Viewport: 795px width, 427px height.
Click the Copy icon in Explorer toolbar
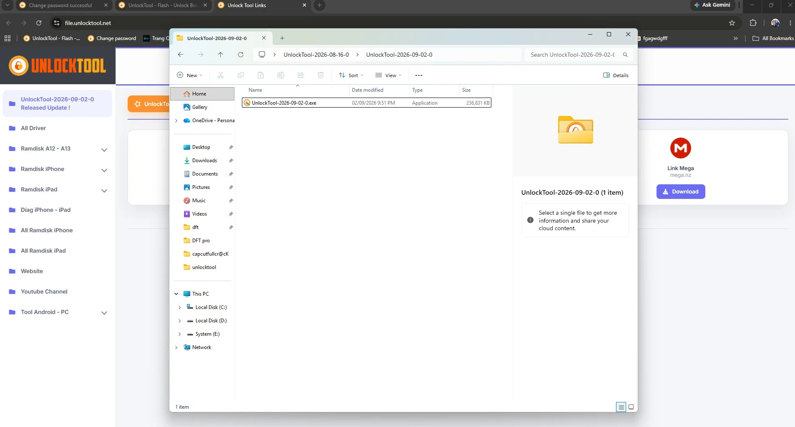pyautogui.click(x=241, y=75)
